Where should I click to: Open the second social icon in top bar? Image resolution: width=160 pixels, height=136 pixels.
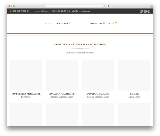(x=145, y=11)
